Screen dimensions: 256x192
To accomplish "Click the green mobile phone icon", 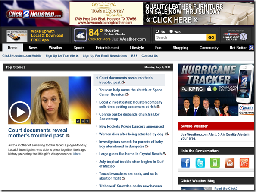I will pos(215,162).
